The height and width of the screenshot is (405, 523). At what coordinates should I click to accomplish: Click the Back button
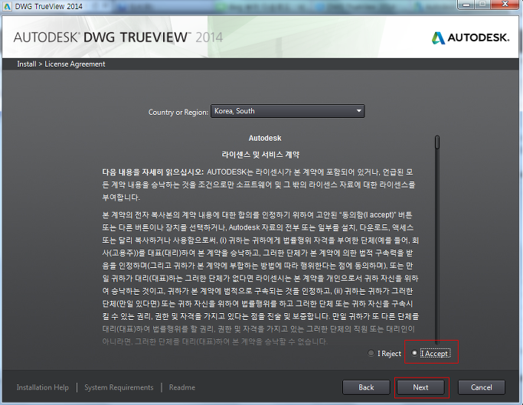366,387
